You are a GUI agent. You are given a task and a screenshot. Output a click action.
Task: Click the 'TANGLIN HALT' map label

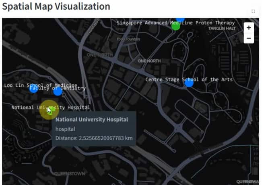(222, 28)
